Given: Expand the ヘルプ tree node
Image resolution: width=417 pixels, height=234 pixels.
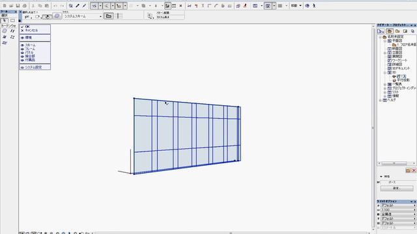Looking at the screenshot, I should coord(381,100).
